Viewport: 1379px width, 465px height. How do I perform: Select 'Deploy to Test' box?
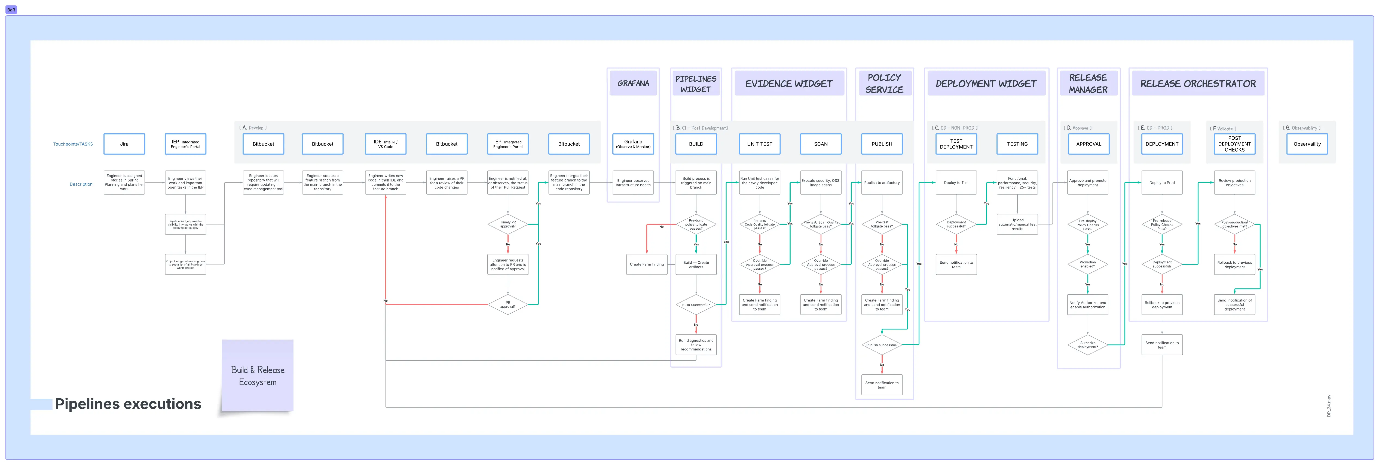pos(956,183)
